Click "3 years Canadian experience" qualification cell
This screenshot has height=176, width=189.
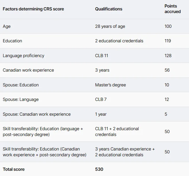point(125,152)
